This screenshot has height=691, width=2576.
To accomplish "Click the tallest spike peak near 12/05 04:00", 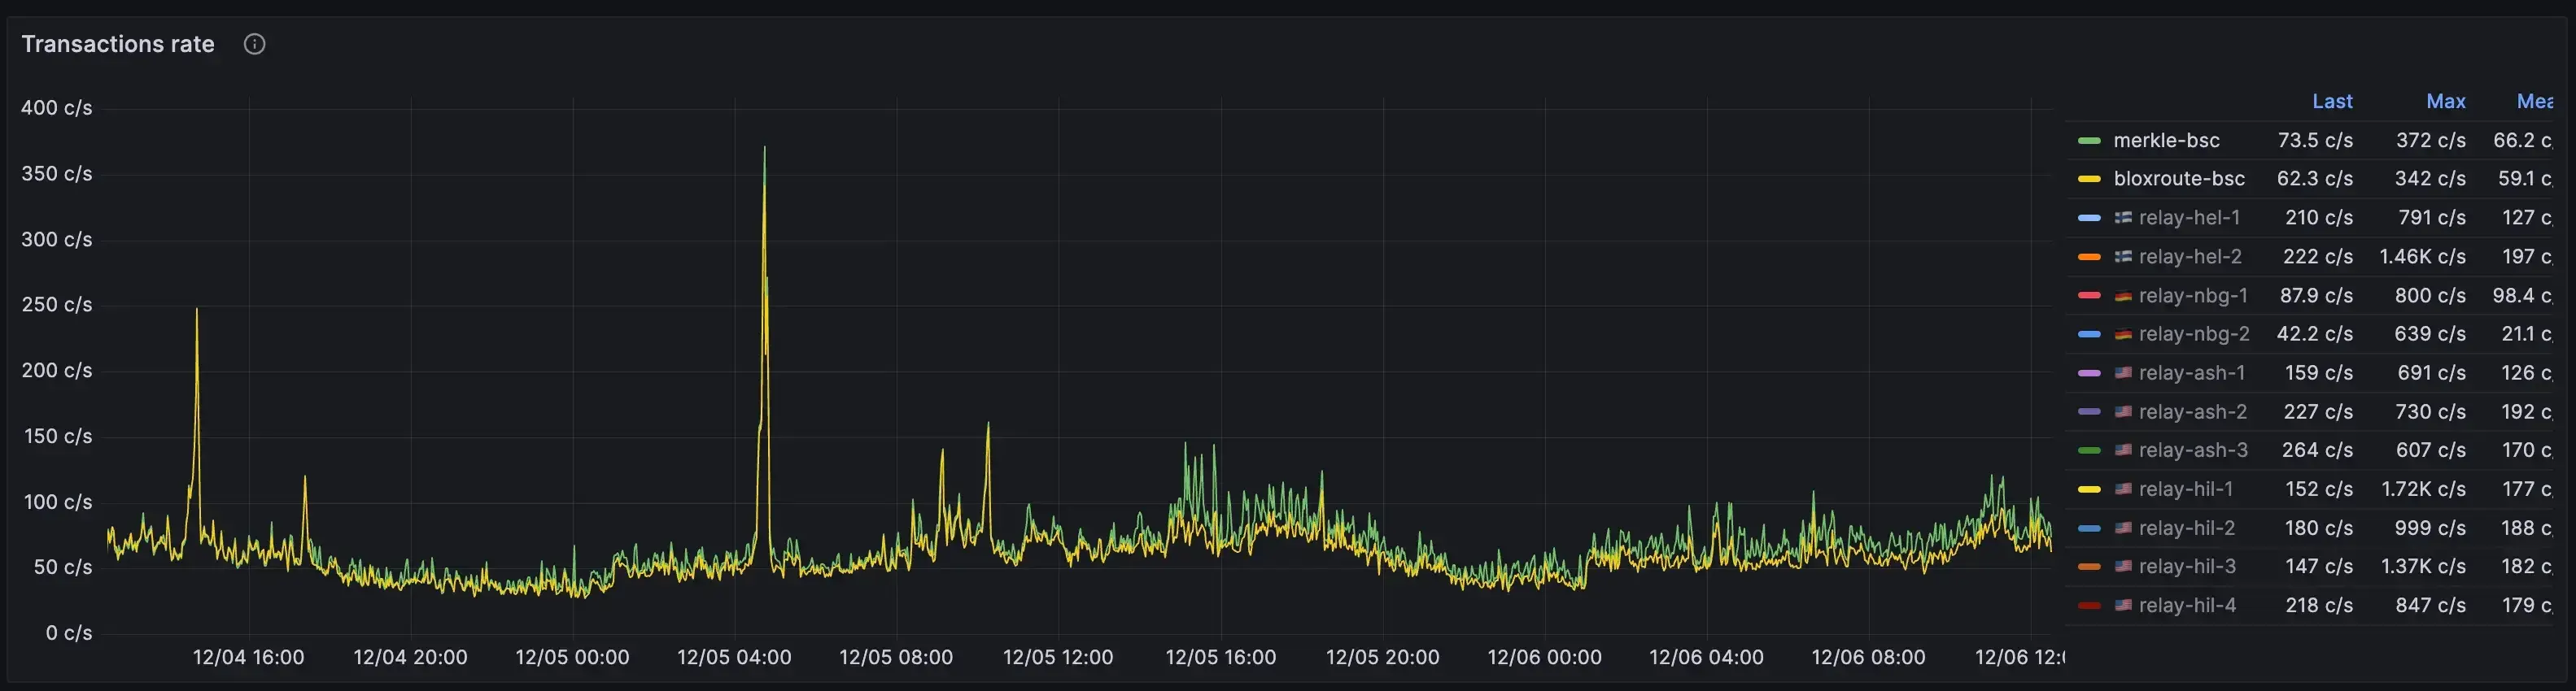I will point(765,149).
